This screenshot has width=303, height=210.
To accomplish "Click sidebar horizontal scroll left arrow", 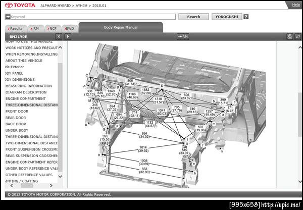I will coord(12,185).
